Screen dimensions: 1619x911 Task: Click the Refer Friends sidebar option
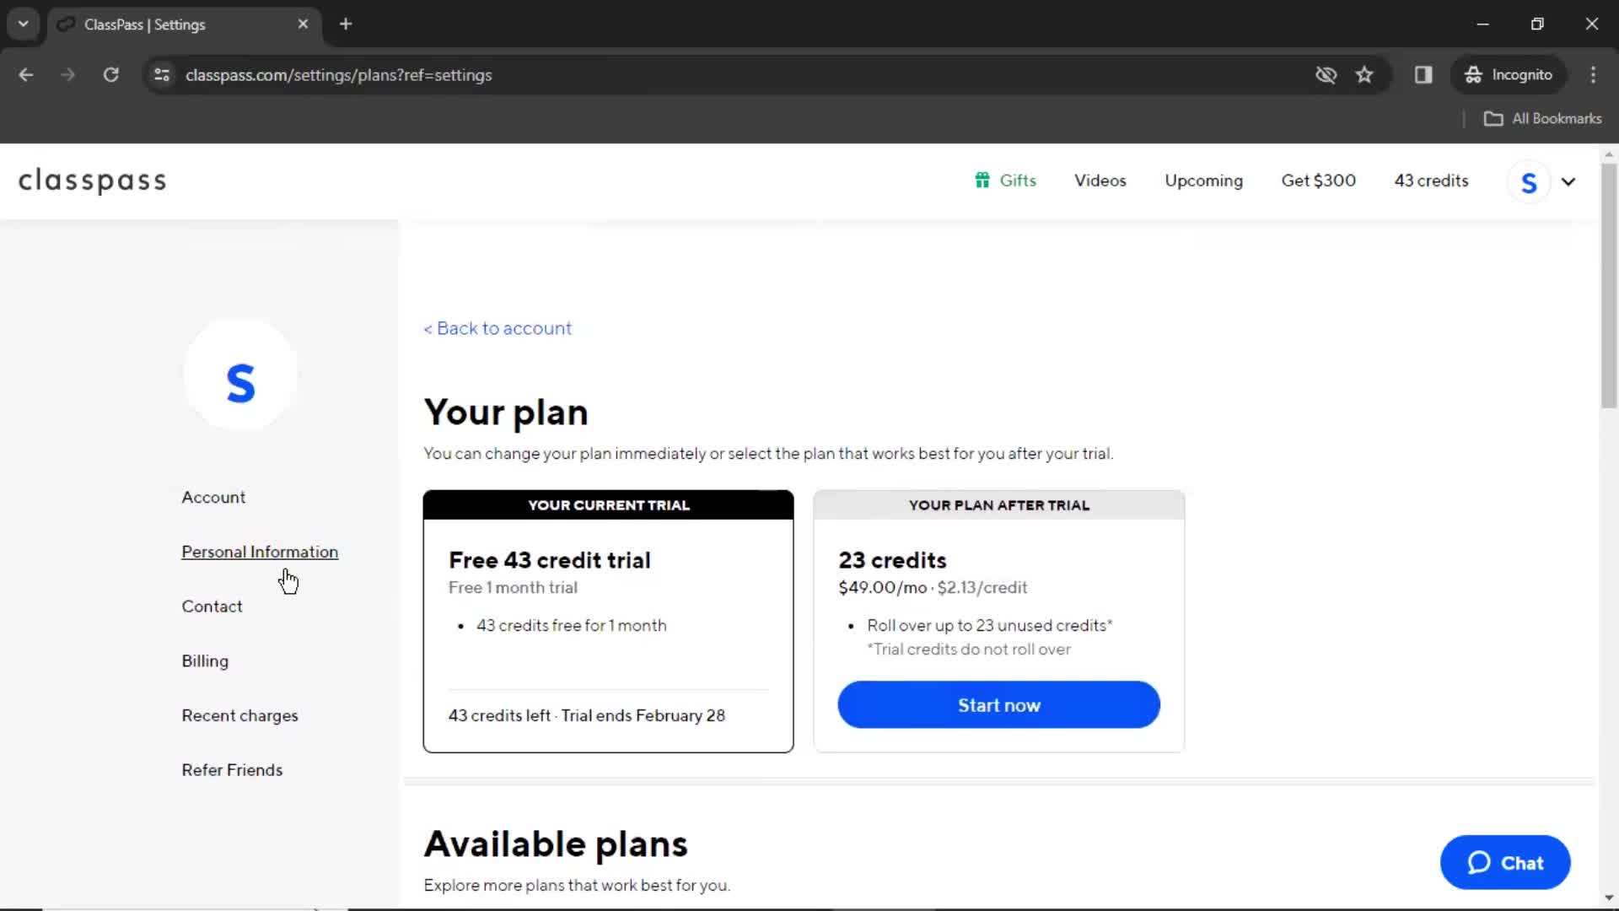(233, 770)
